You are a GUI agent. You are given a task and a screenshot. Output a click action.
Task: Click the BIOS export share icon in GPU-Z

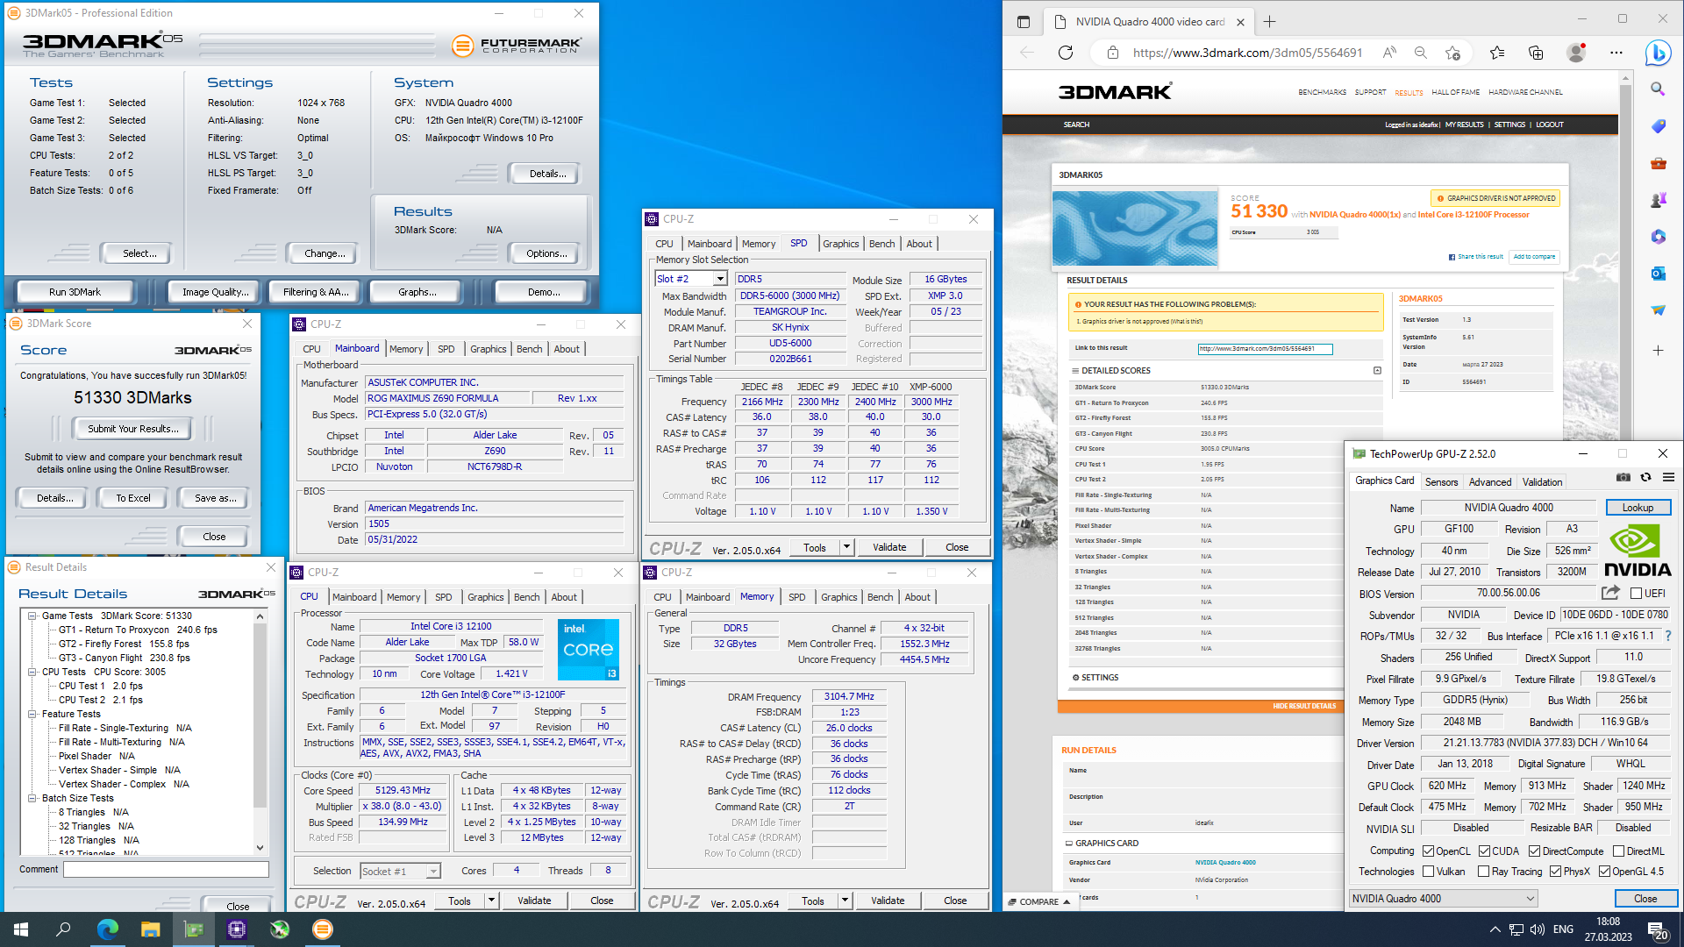click(x=1610, y=593)
